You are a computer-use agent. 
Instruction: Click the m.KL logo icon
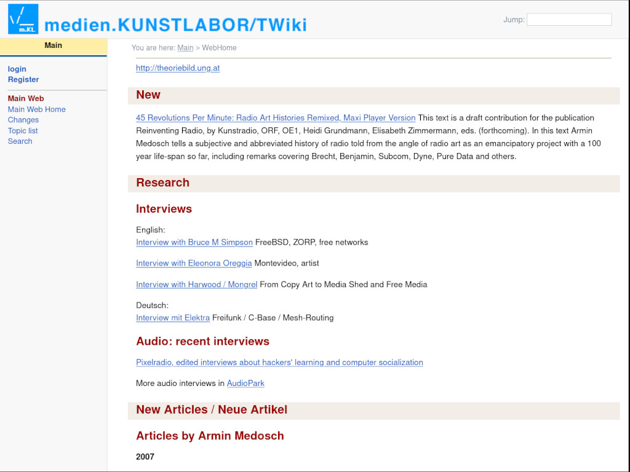click(x=23, y=19)
